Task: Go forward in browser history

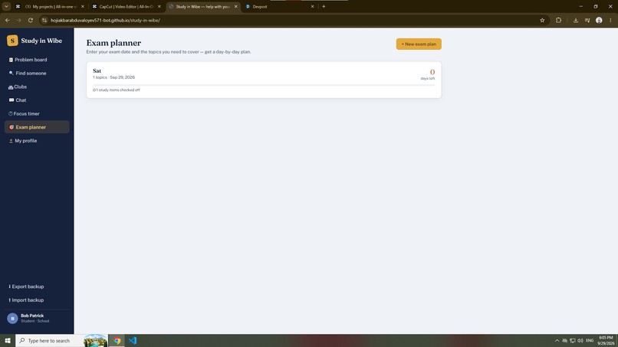Action: click(18, 21)
